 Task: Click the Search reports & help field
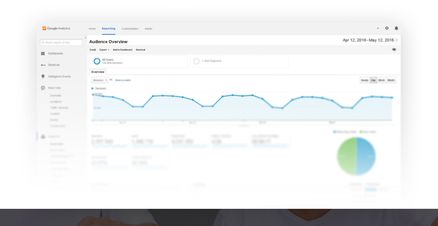click(x=61, y=42)
